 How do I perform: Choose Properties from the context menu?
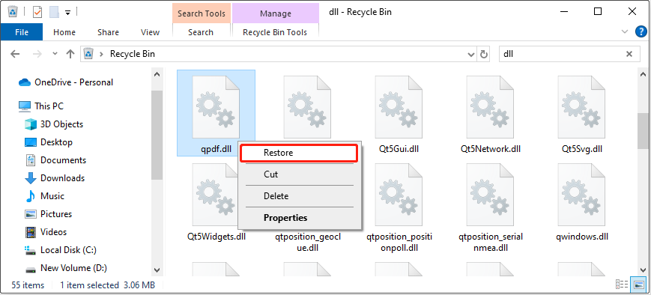pos(299,217)
